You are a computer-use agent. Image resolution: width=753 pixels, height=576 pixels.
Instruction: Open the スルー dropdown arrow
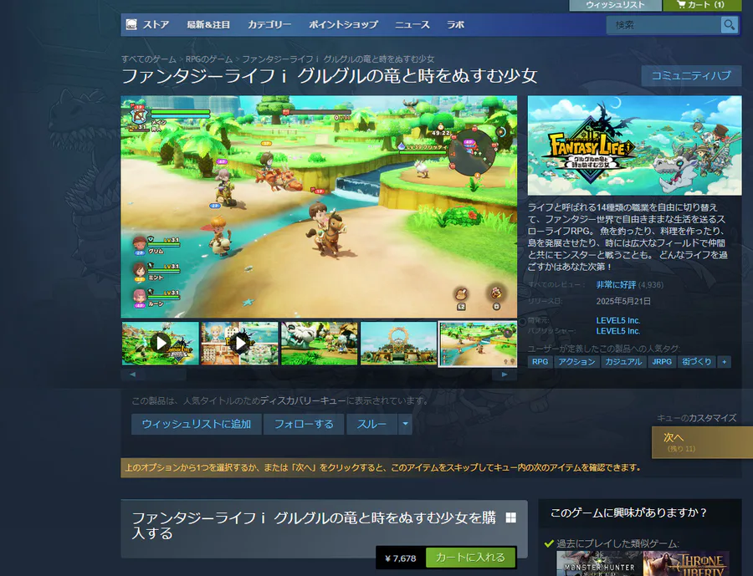[x=405, y=425]
